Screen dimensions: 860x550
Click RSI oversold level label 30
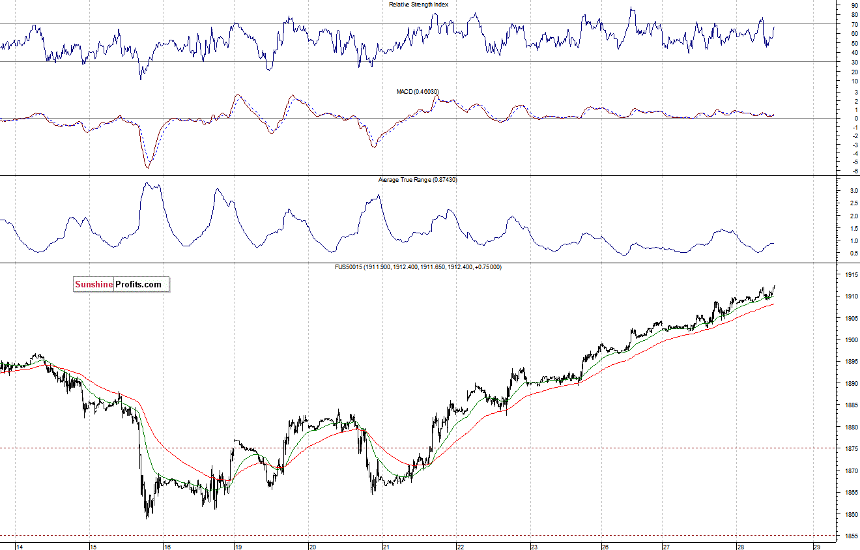tap(854, 62)
